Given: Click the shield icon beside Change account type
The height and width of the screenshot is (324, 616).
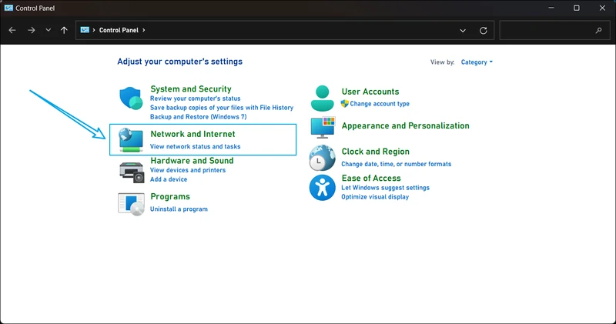Looking at the screenshot, I should pos(344,104).
